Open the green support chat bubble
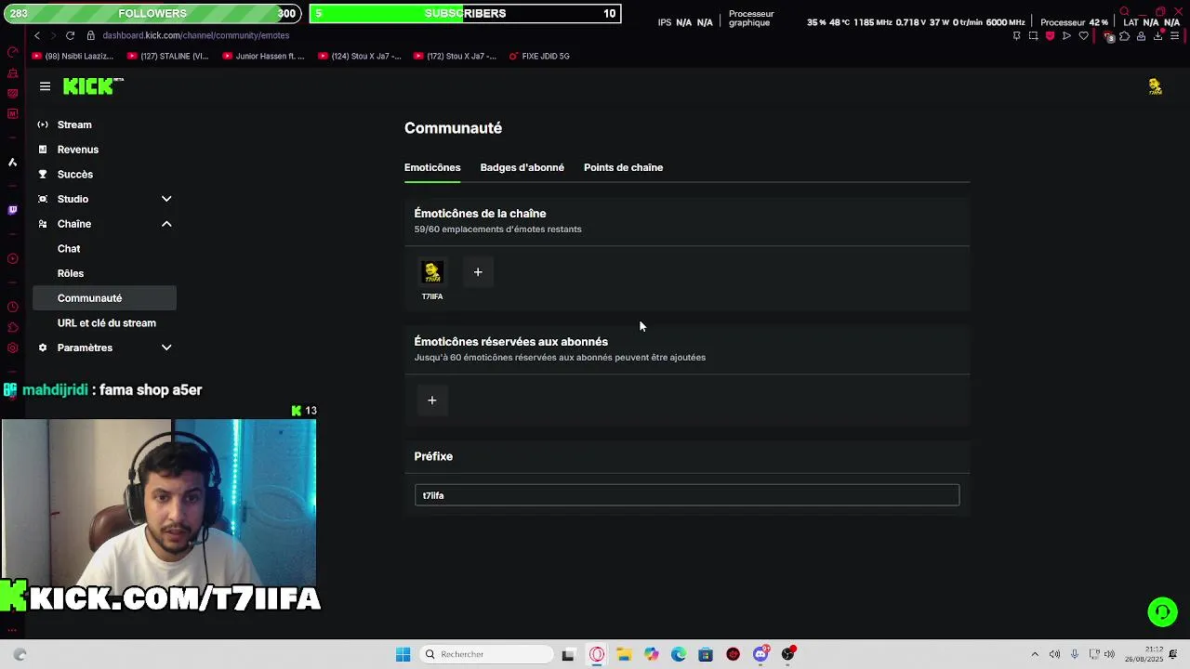This screenshot has width=1190, height=669. 1162,611
